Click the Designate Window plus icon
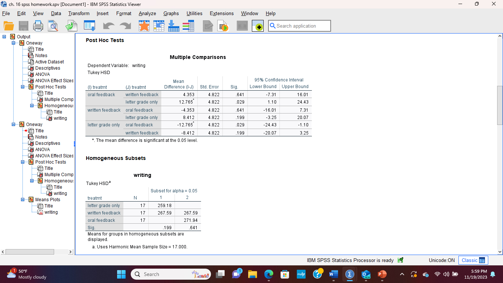 coord(258,26)
